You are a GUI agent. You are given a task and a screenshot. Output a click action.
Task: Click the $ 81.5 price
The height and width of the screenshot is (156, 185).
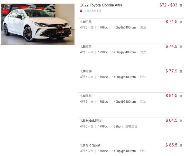(171, 95)
